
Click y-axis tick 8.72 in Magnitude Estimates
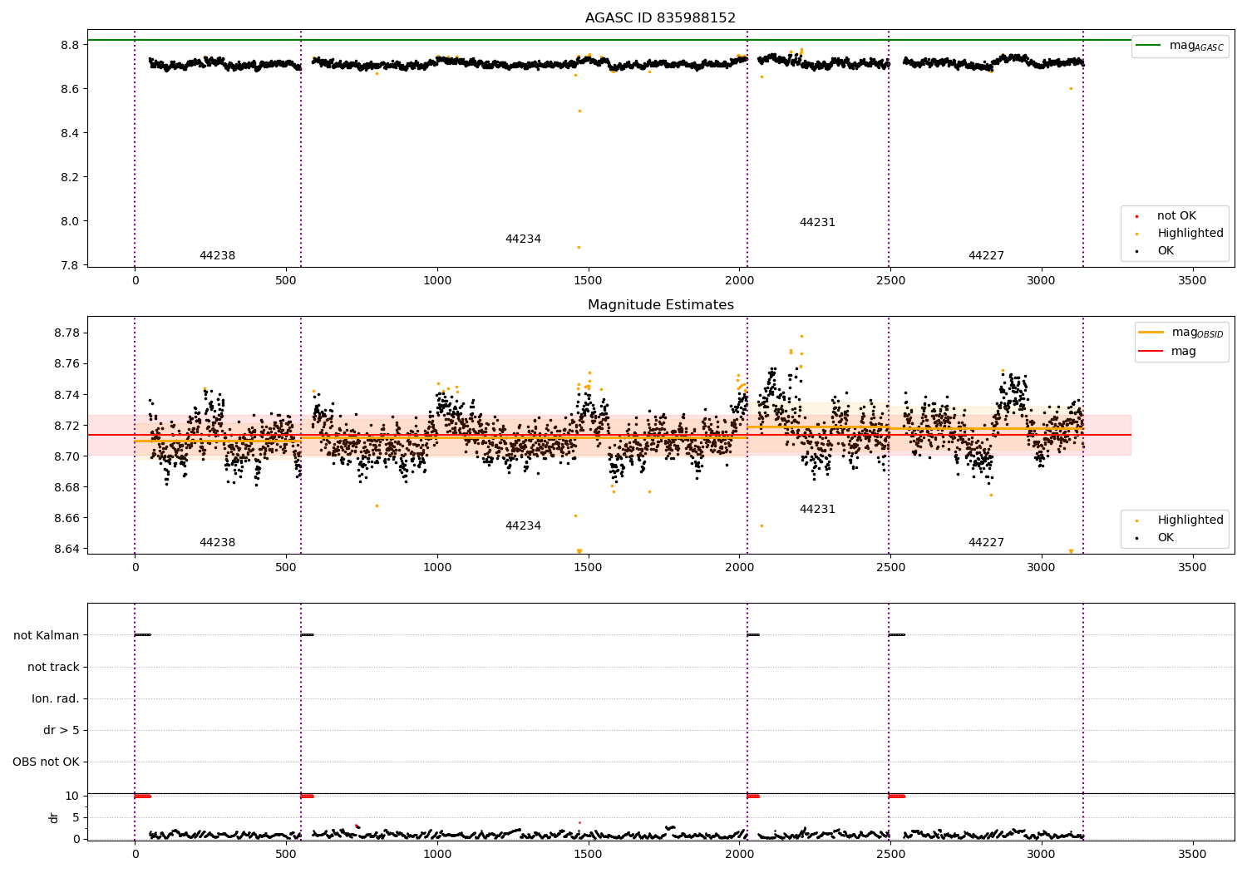click(x=66, y=426)
